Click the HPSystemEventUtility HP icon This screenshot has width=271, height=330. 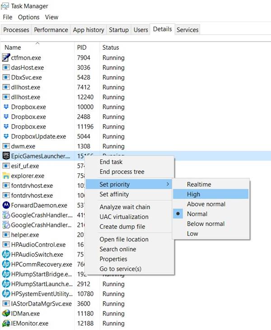point(6,293)
